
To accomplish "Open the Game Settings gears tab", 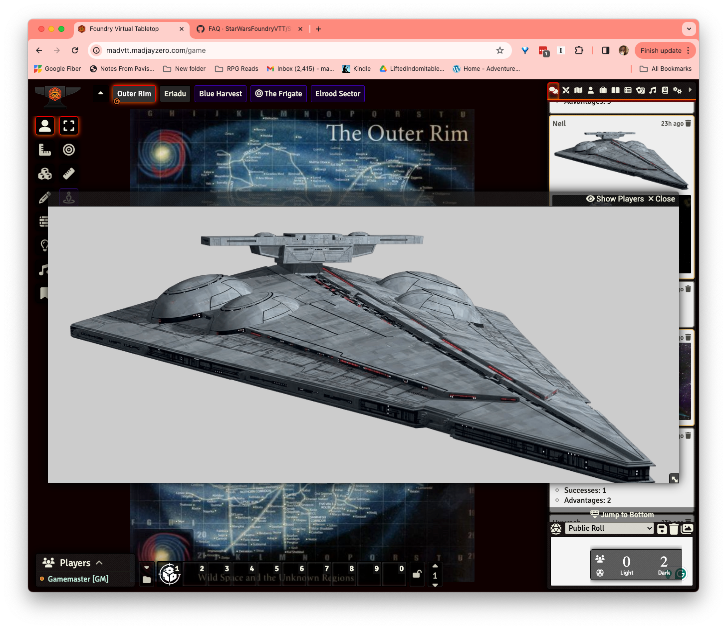I will pyautogui.click(x=677, y=90).
